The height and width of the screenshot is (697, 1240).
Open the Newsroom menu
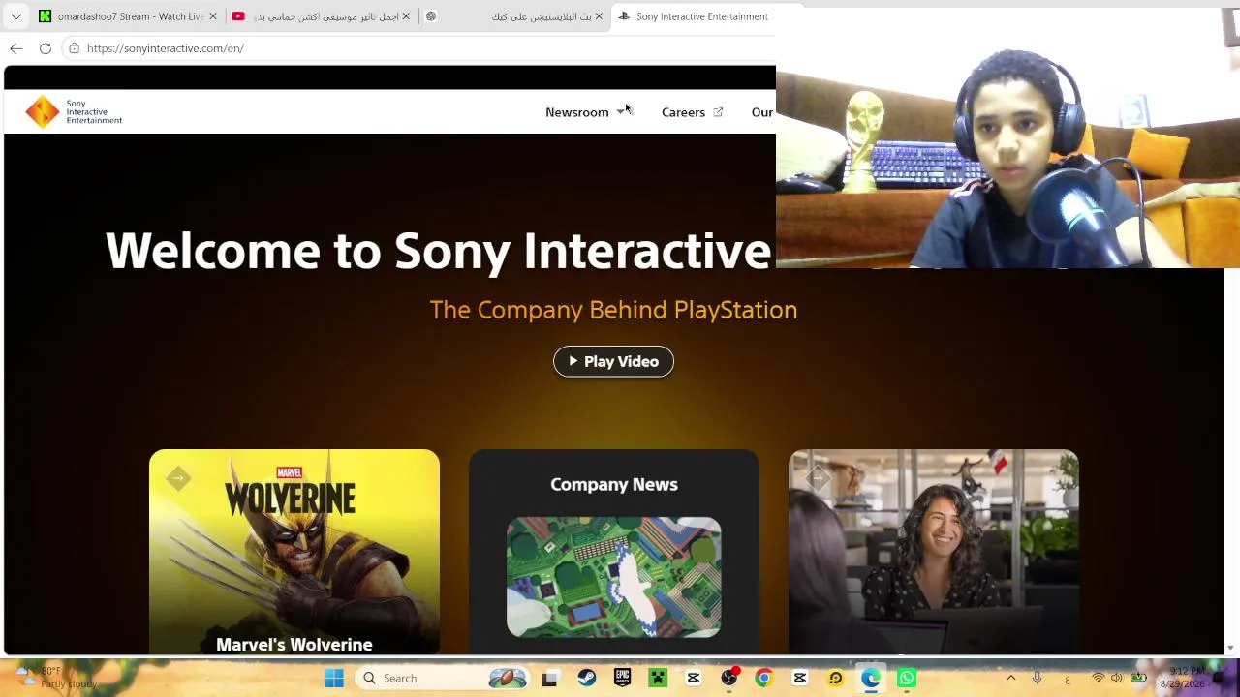click(577, 112)
